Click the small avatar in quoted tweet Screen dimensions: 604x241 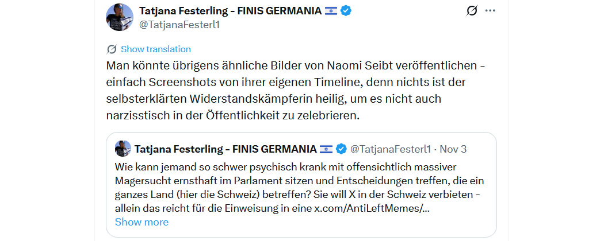pos(123,149)
